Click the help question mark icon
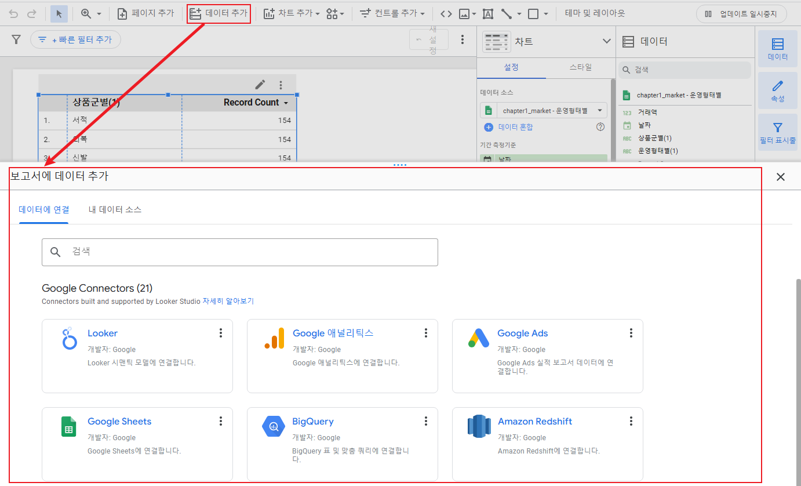The height and width of the screenshot is (486, 801). click(x=600, y=127)
